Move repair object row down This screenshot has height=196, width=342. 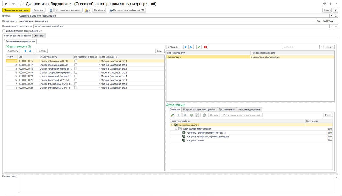coord(30,51)
